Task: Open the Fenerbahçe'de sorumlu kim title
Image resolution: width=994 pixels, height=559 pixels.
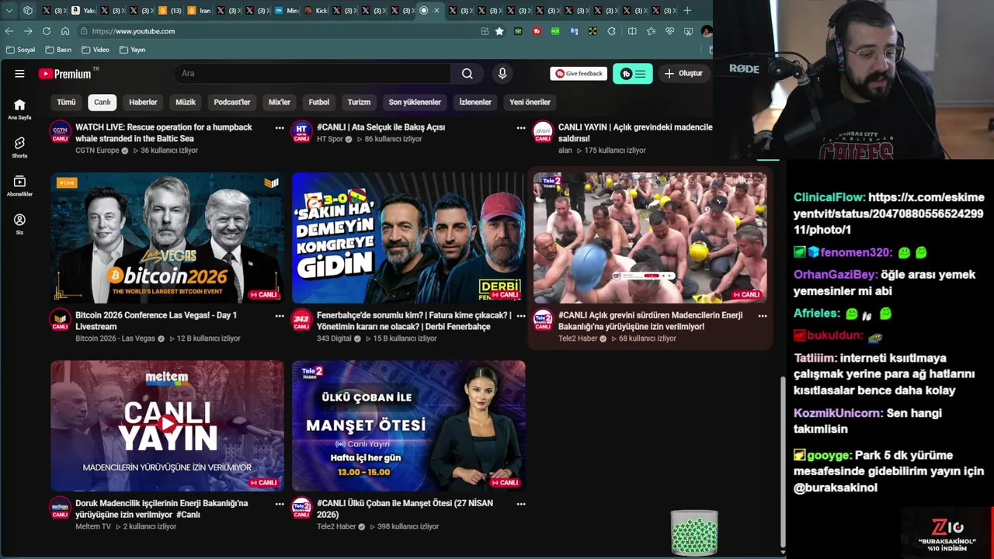Action: [x=414, y=321]
